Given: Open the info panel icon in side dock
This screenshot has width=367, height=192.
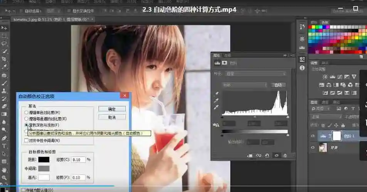Looking at the screenshot, I should pyautogui.click(x=302, y=68).
